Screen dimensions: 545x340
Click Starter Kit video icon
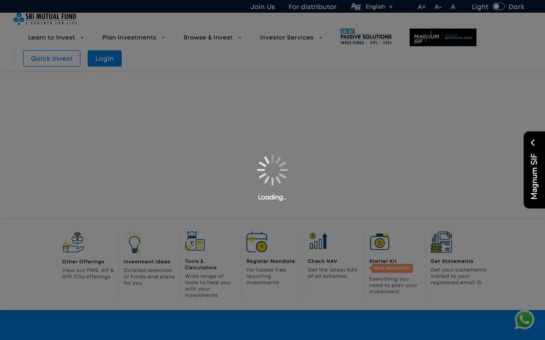[x=380, y=242]
